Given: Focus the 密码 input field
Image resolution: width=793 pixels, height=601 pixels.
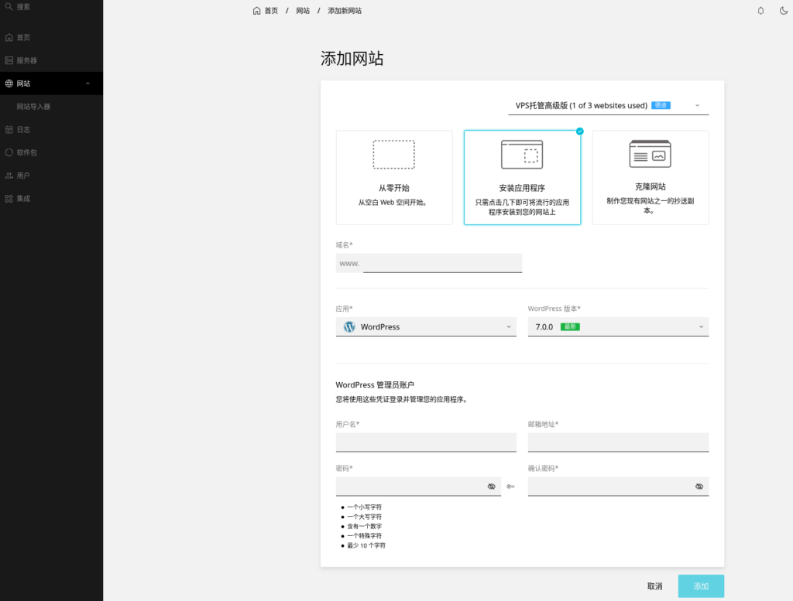Looking at the screenshot, I should click(x=418, y=487).
